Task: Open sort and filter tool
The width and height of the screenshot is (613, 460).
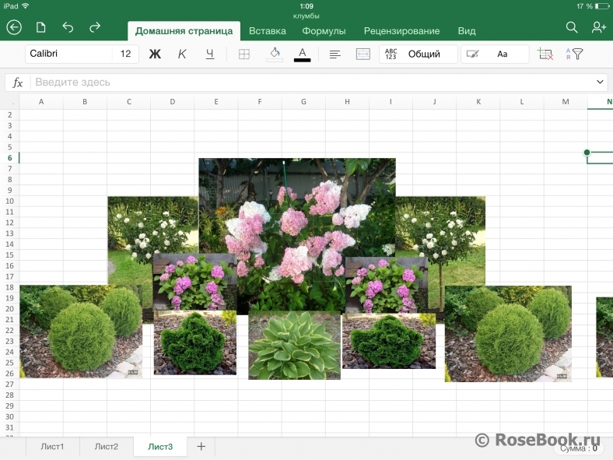Action: pos(574,54)
